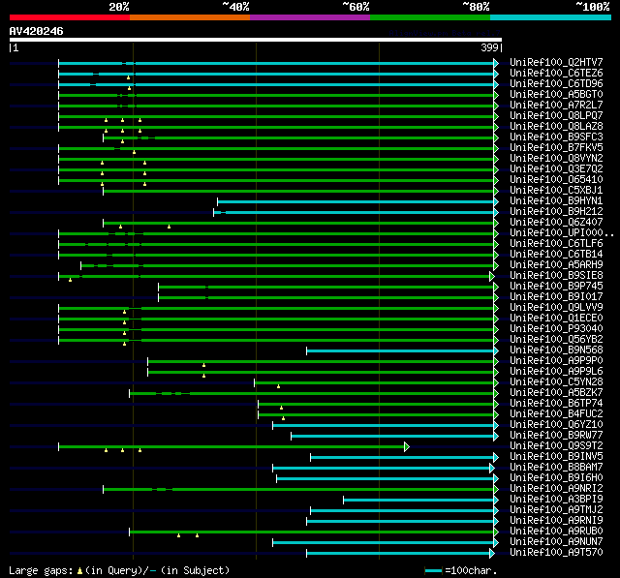Click the UniRef100_A5ARH9 label
The height and width of the screenshot is (578, 620).
tap(556, 265)
